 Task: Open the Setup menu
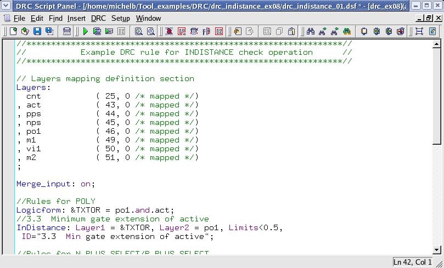[121, 18]
